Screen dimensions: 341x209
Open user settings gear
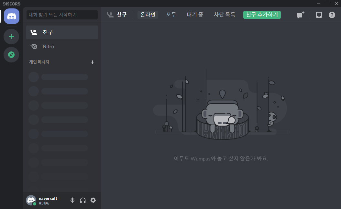pos(93,200)
